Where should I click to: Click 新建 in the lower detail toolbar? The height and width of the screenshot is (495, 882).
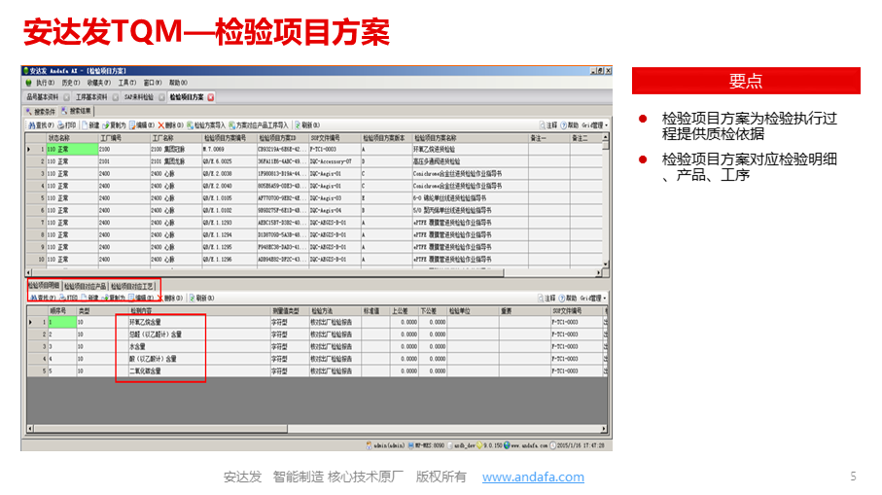click(90, 298)
